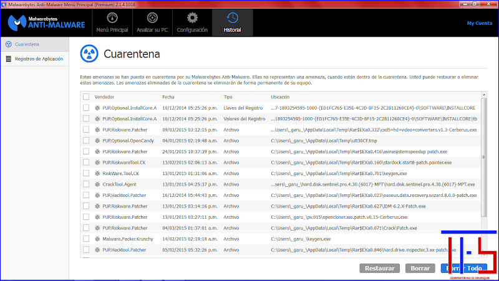Click the Borrar button
The width and height of the screenshot is (499, 281).
(x=420, y=269)
